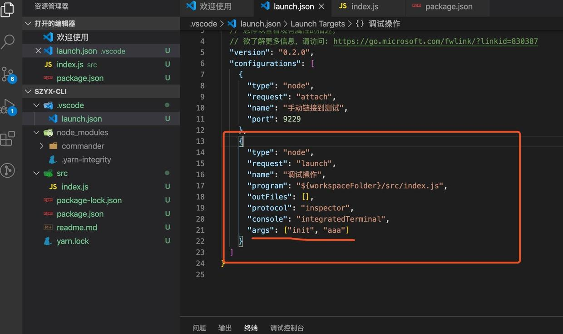Click the "attach" request value

(314, 97)
